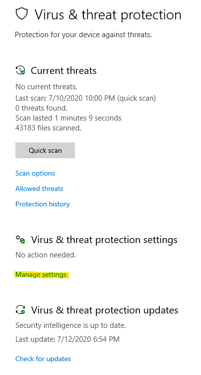Click the shield icon beside page title
201x375 pixels.
tap(21, 14)
